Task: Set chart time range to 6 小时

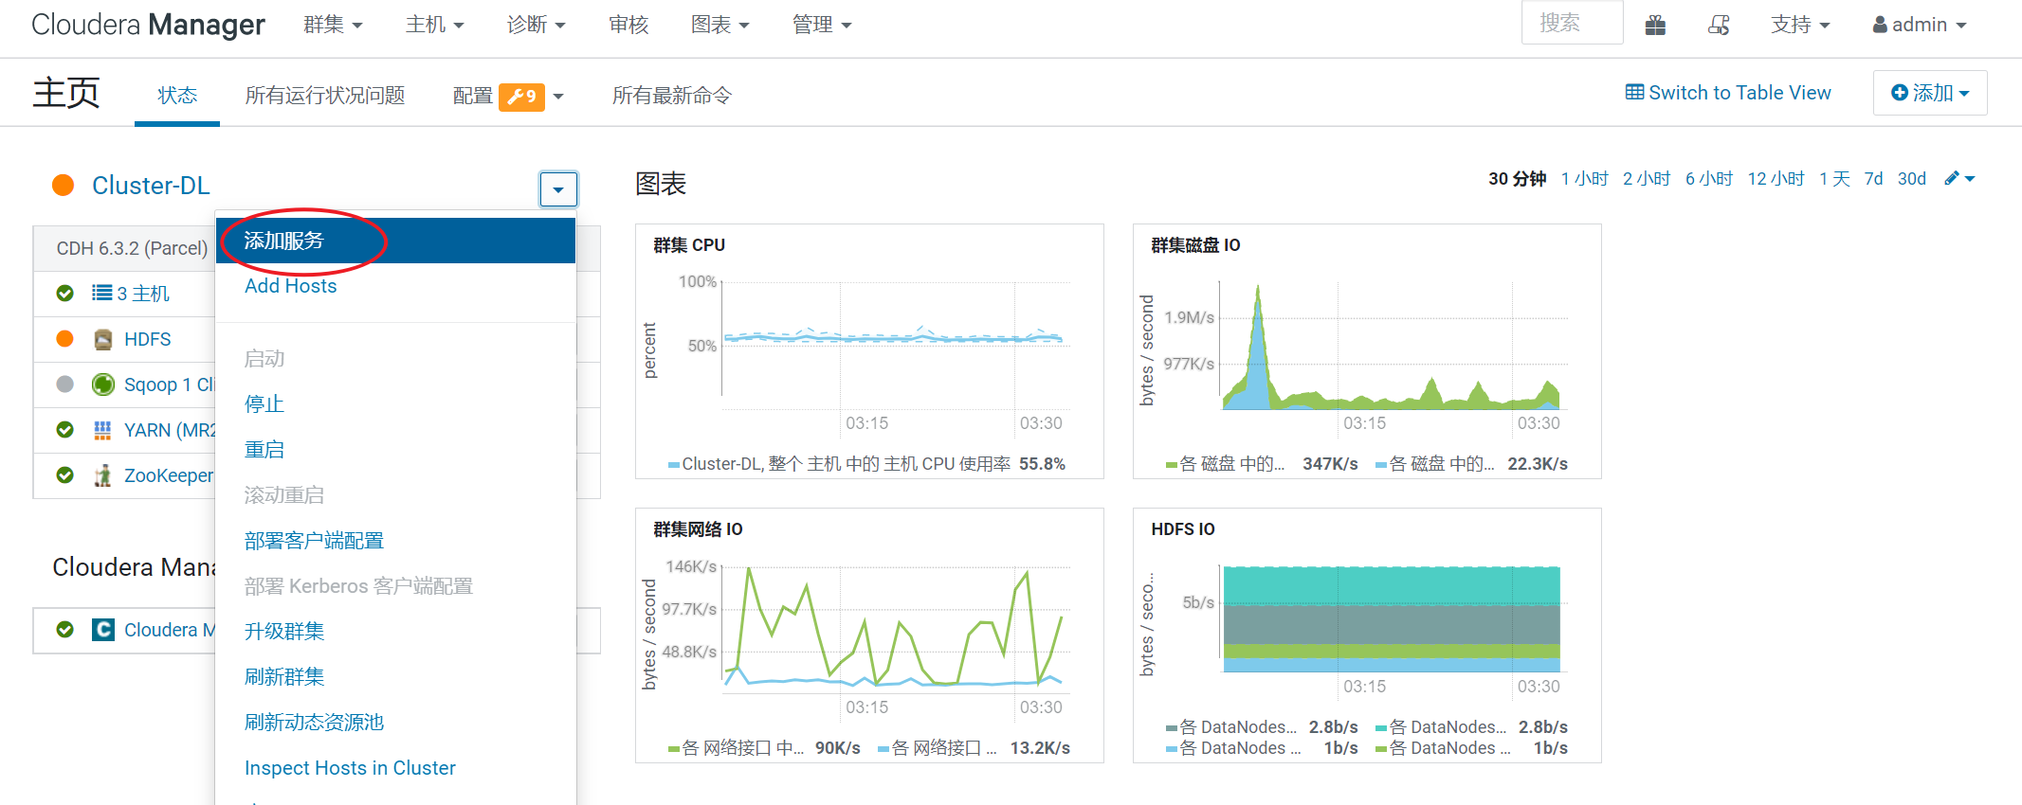Action: 1709,179
